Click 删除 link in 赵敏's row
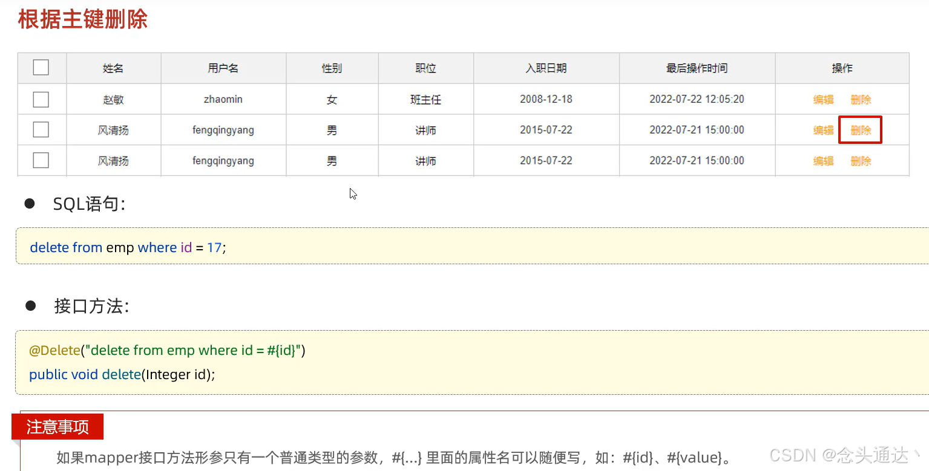The image size is (929, 471). pyautogui.click(x=860, y=99)
